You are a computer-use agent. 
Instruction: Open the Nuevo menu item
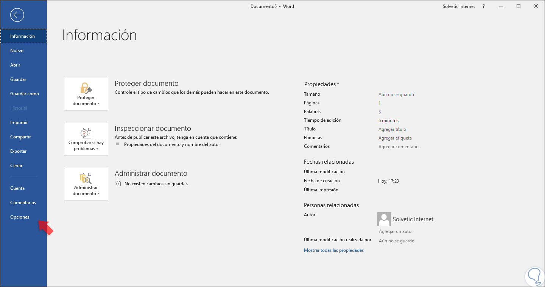click(x=23, y=51)
